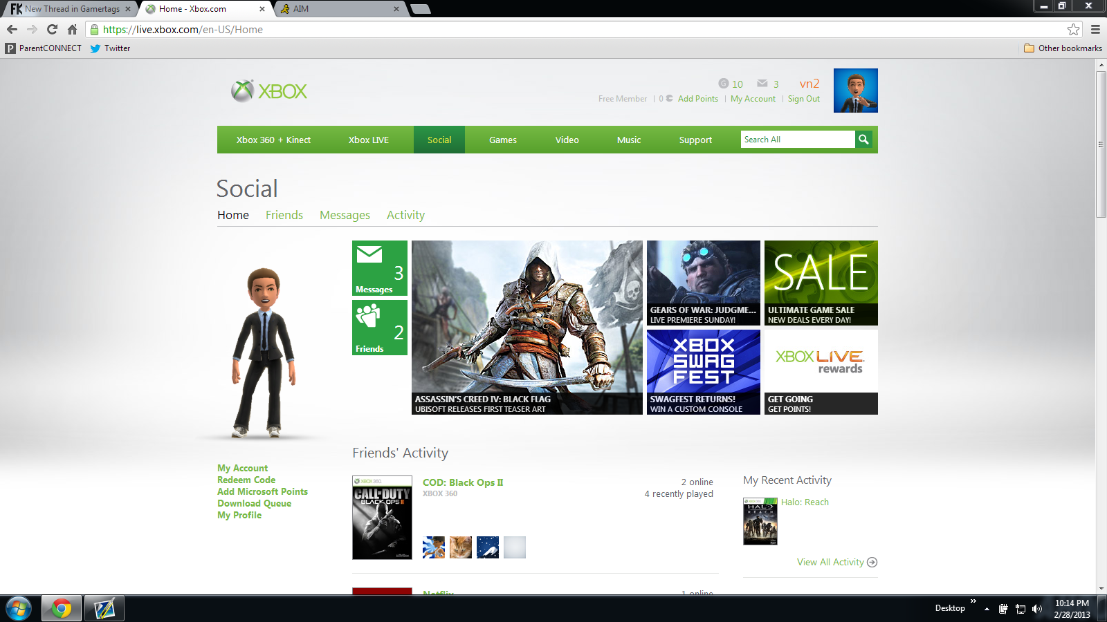Switch to New Thread in Gamertags tab

[x=70, y=9]
